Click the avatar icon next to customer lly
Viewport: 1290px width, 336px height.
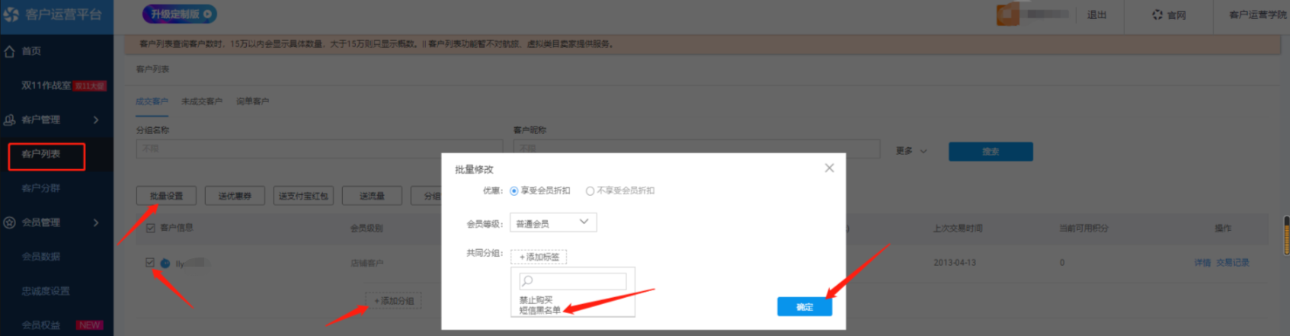coord(165,263)
